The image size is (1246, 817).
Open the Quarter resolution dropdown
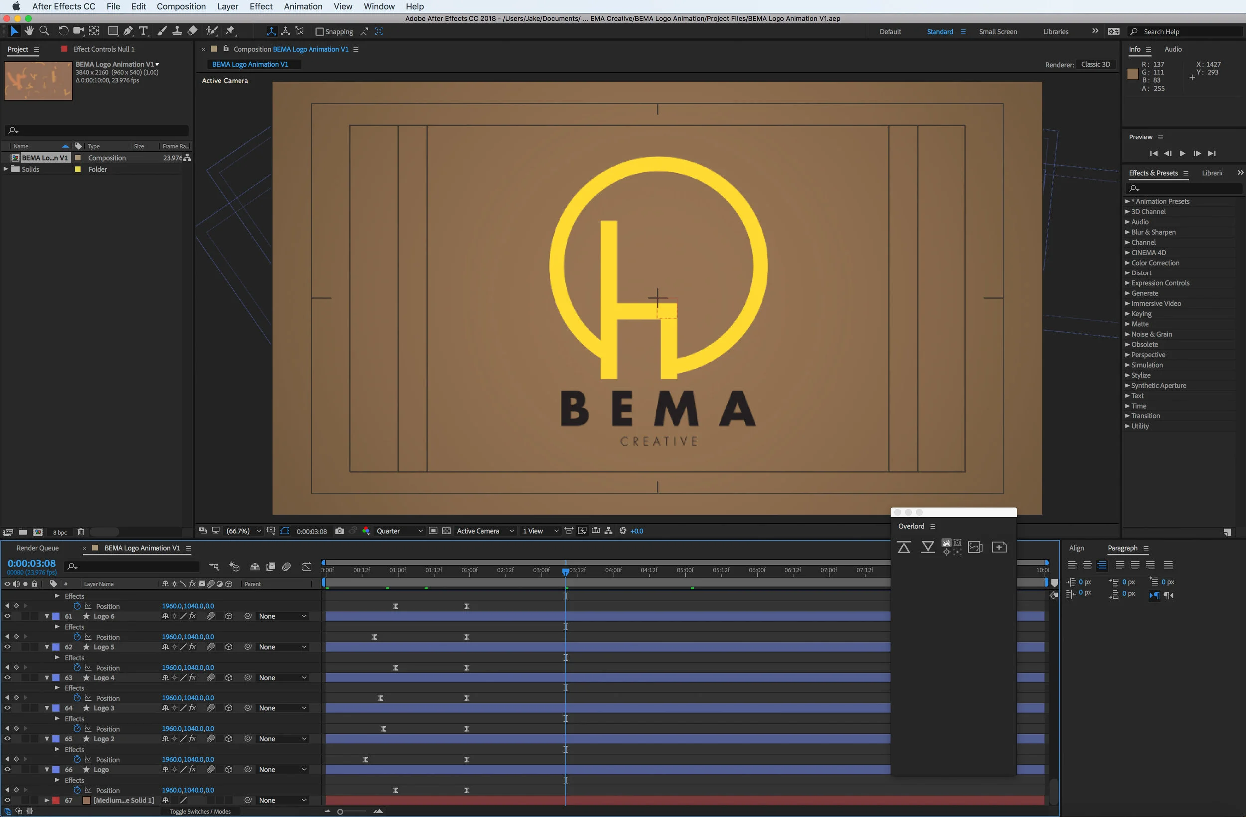point(399,531)
